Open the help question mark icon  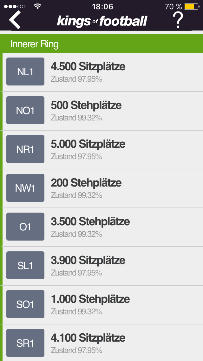click(178, 20)
